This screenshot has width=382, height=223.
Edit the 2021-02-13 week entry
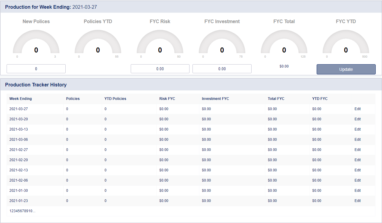[x=357, y=170]
